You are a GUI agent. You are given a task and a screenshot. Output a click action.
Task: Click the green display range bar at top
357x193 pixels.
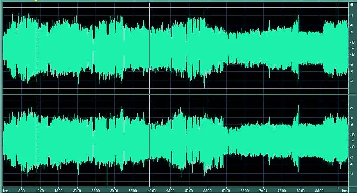[x=178, y=1]
